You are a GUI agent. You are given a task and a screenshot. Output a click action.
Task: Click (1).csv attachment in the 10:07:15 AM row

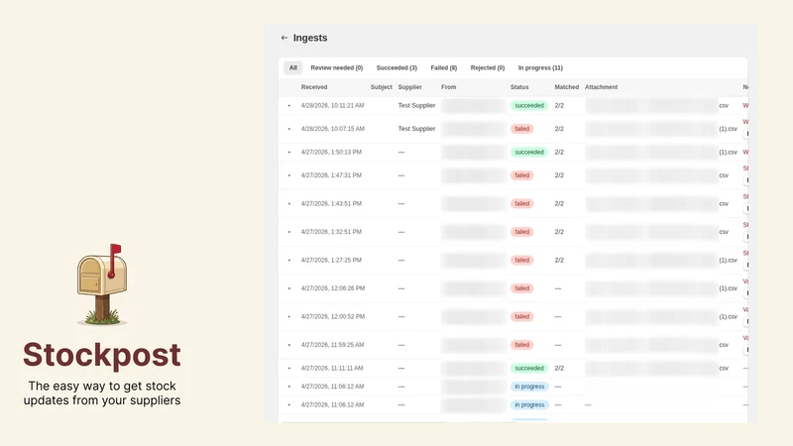coord(728,129)
